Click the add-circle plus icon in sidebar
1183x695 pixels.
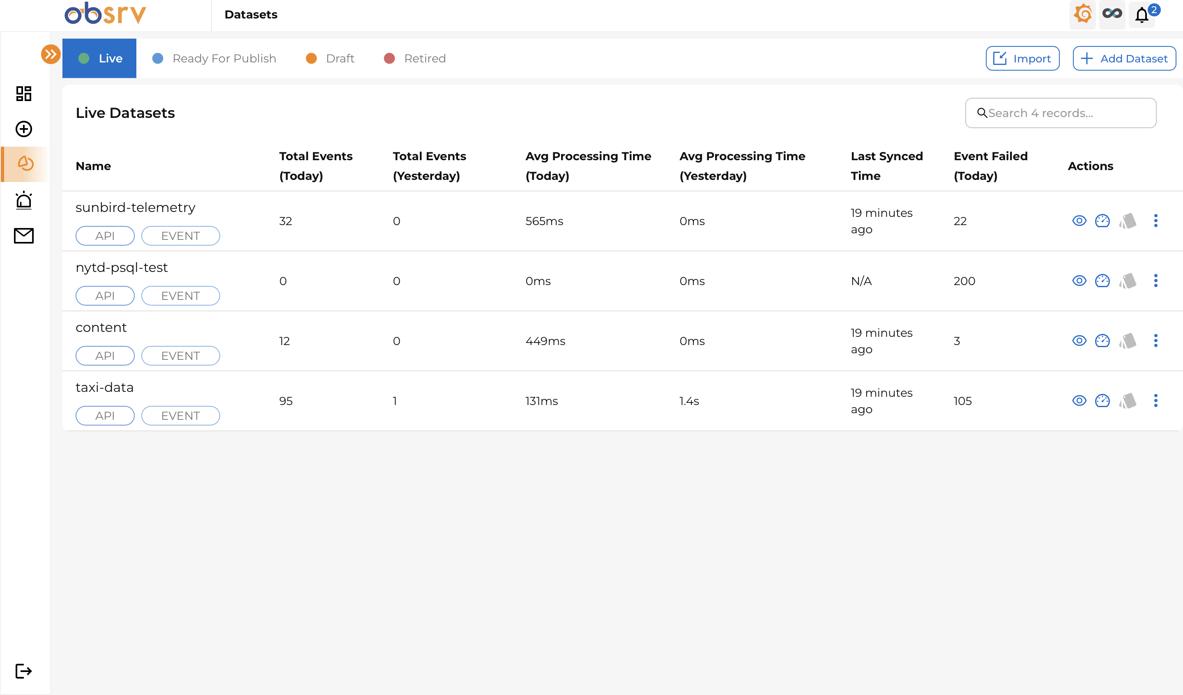(x=23, y=129)
